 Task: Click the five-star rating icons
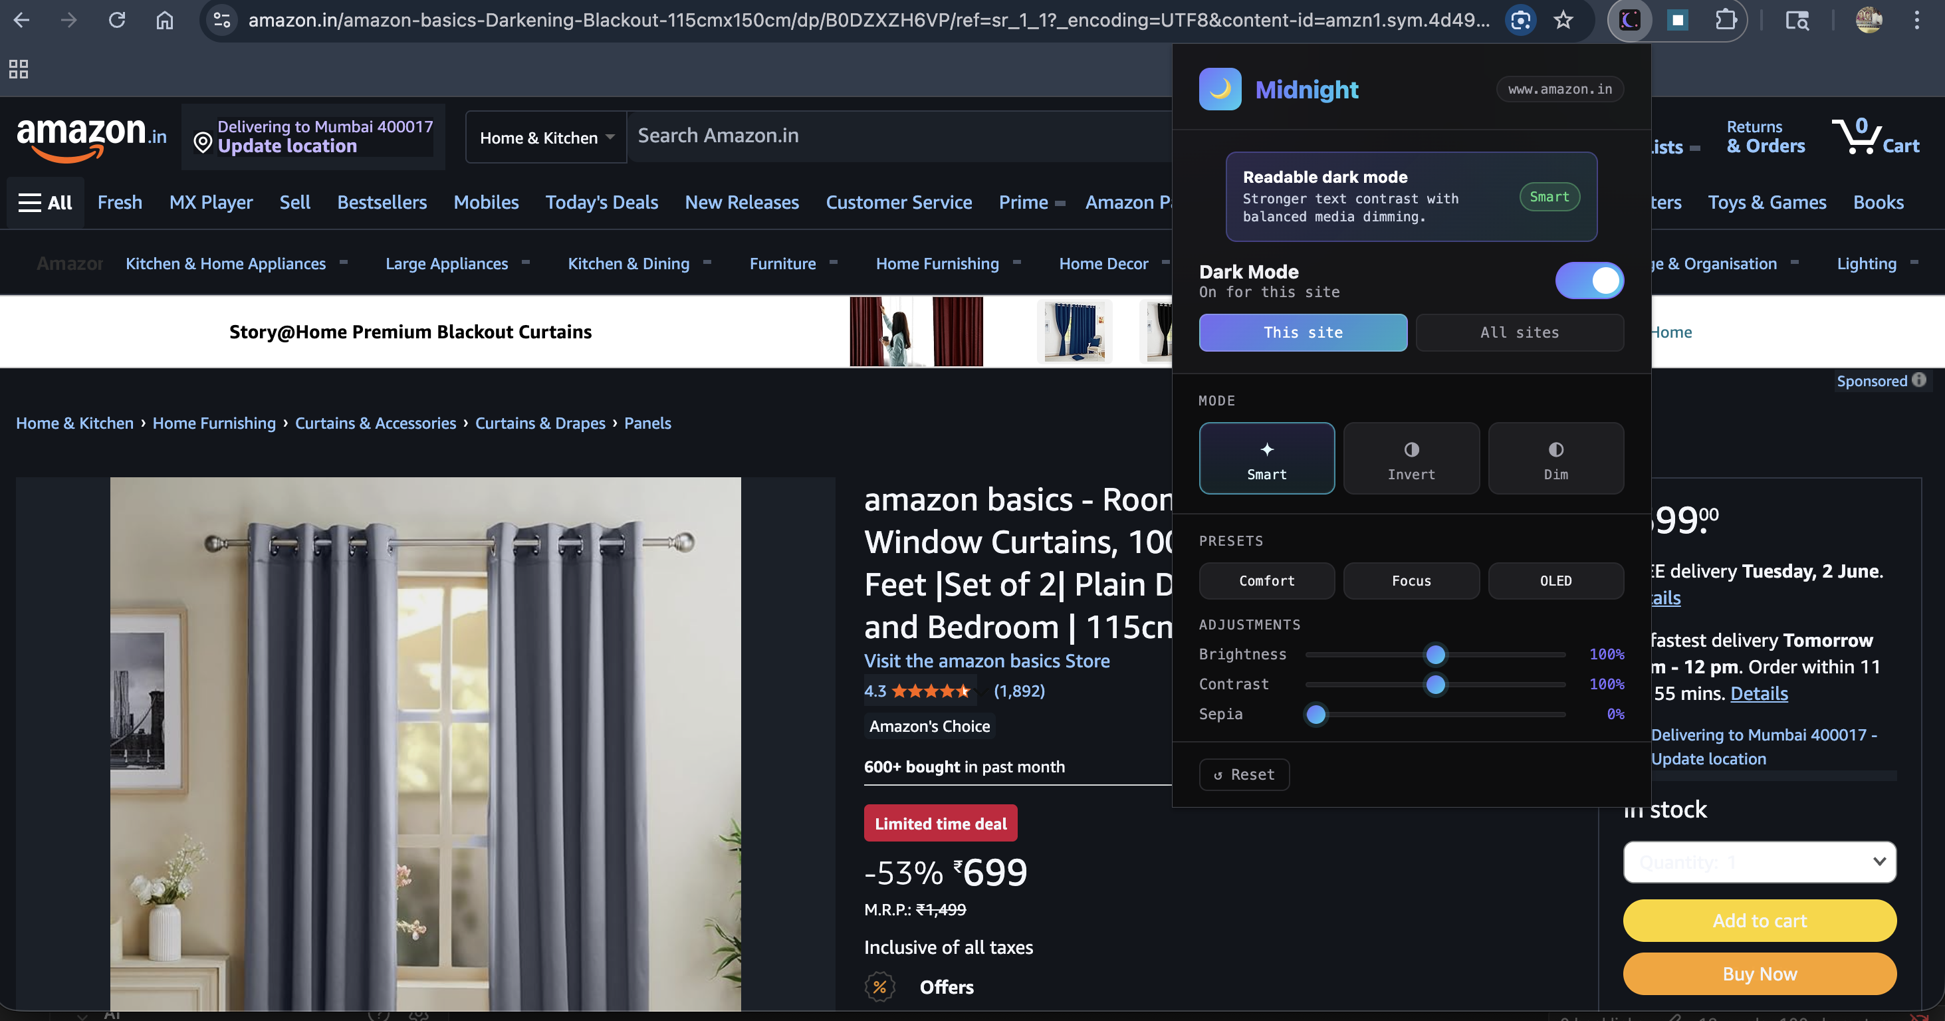(930, 690)
